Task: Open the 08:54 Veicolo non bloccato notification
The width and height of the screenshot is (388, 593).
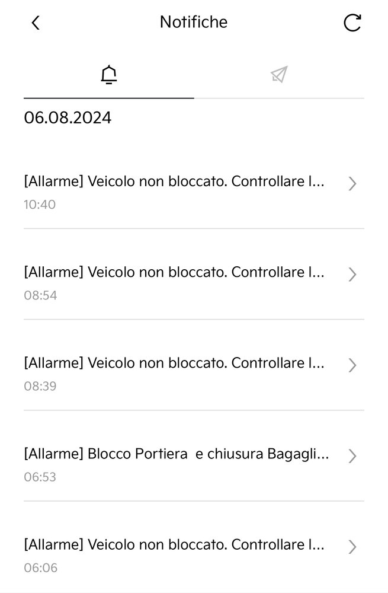Action: [194, 283]
